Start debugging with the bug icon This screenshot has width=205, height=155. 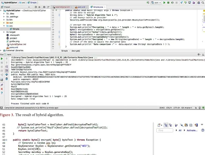[168, 3]
